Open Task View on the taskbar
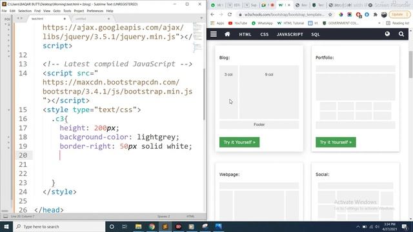The image size is (413, 232). click(125, 226)
